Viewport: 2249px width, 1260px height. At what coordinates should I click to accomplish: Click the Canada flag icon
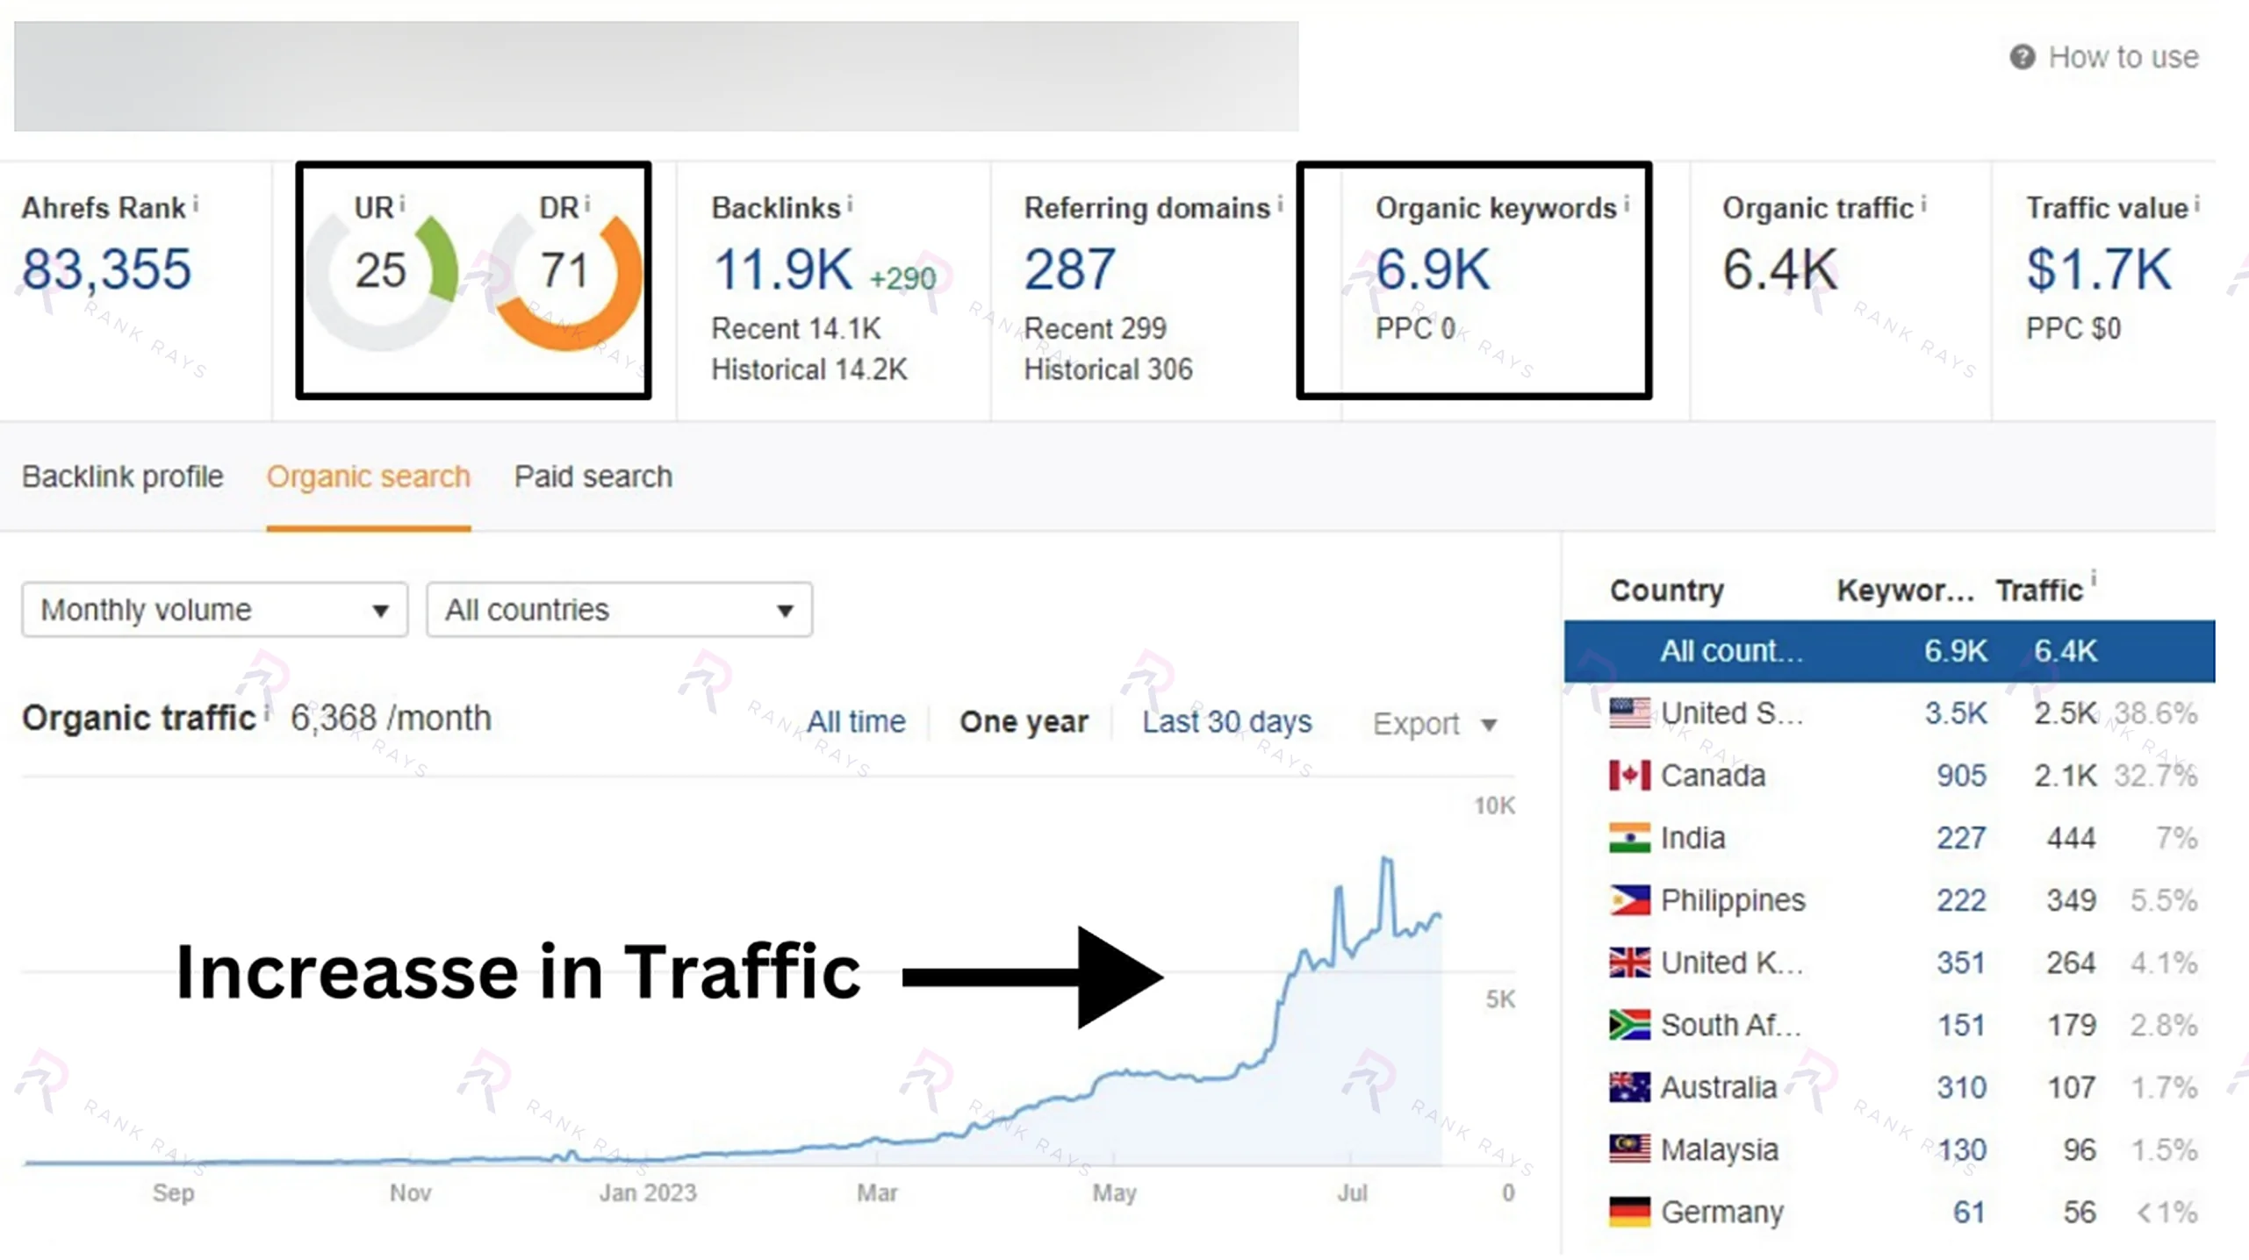tap(1629, 776)
